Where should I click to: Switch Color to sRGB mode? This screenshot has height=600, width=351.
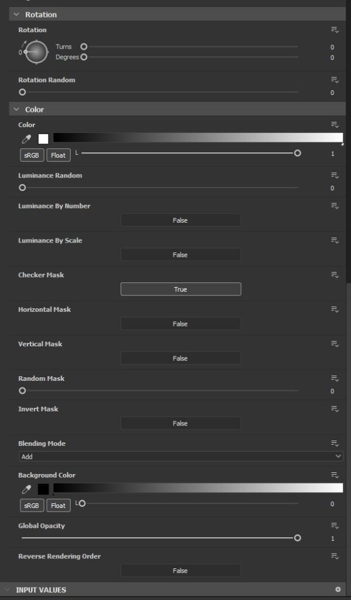coord(32,155)
